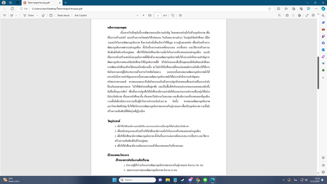327x184 pixels.
Task: Open Draw tool options dropdown arrow
Action: click(37, 15)
